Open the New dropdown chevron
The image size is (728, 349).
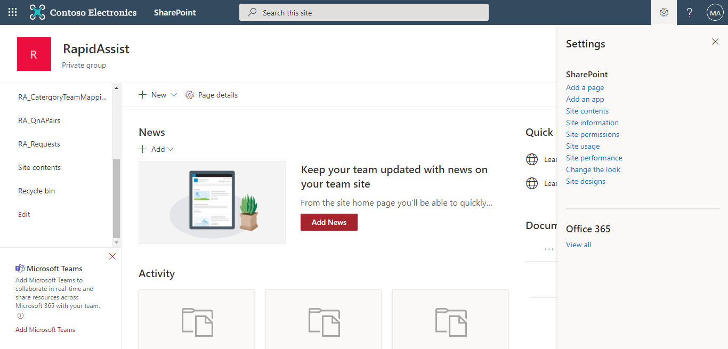point(173,95)
